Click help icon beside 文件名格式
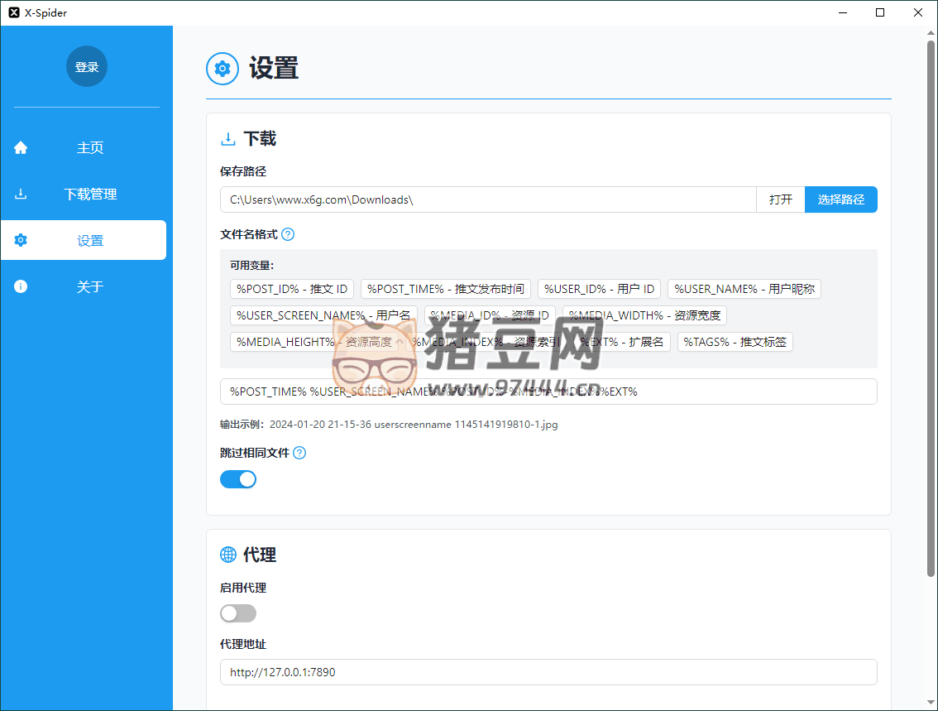The image size is (938, 711). tap(288, 234)
